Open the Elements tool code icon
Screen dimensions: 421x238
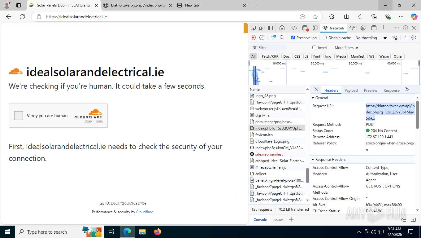[x=294, y=28]
